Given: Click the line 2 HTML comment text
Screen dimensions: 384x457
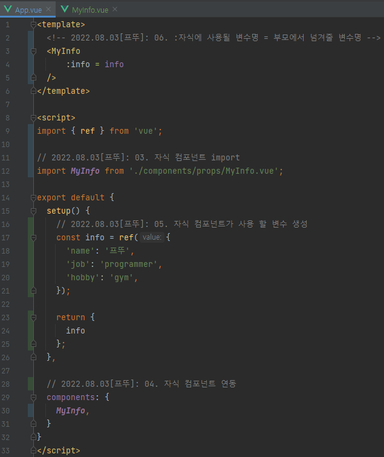Looking at the screenshot, I should pos(213,38).
